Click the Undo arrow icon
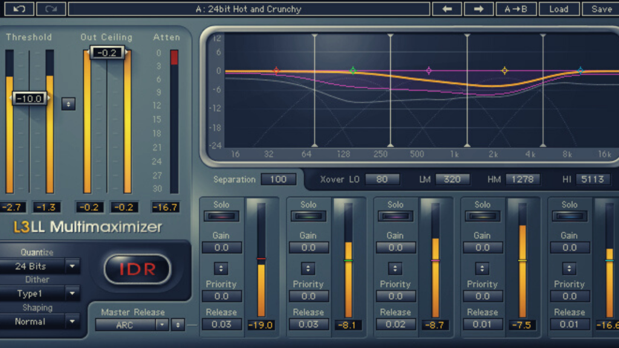The width and height of the screenshot is (619, 348). (19, 8)
